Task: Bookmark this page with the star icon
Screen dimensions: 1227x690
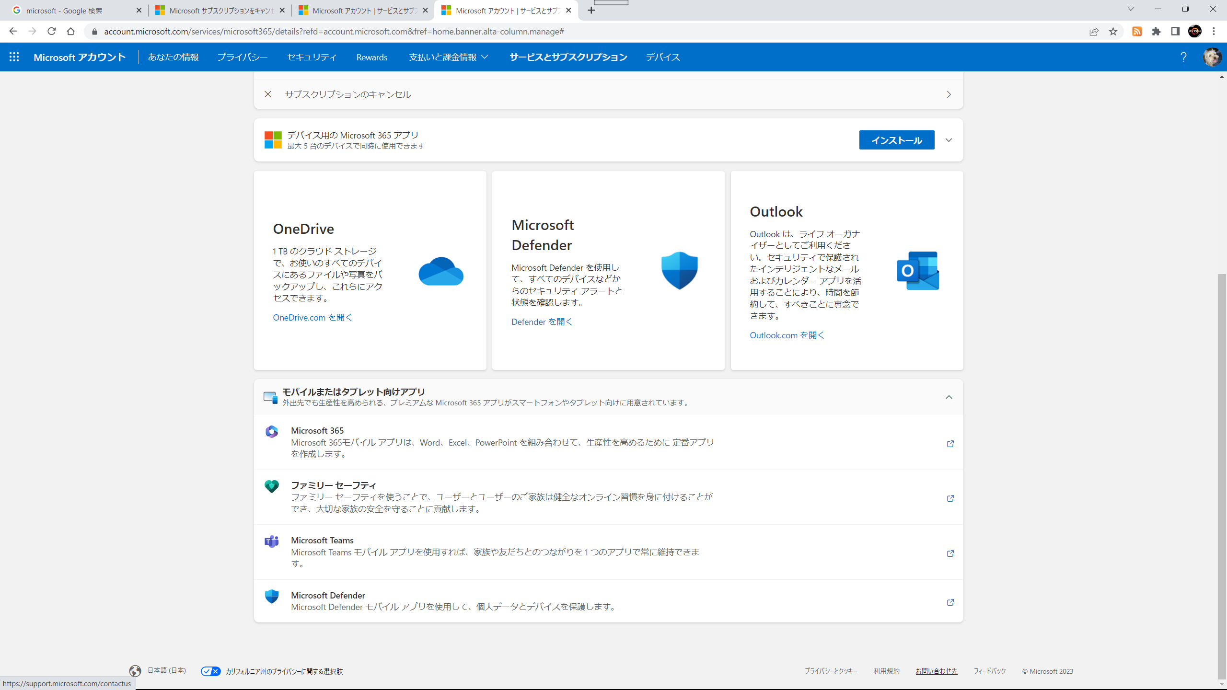Action: [1113, 32]
